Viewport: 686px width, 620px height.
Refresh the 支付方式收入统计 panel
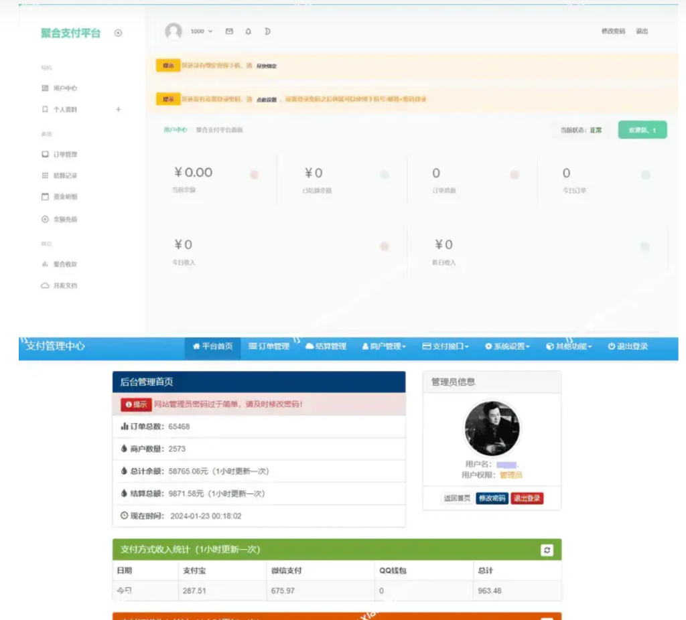(x=547, y=550)
